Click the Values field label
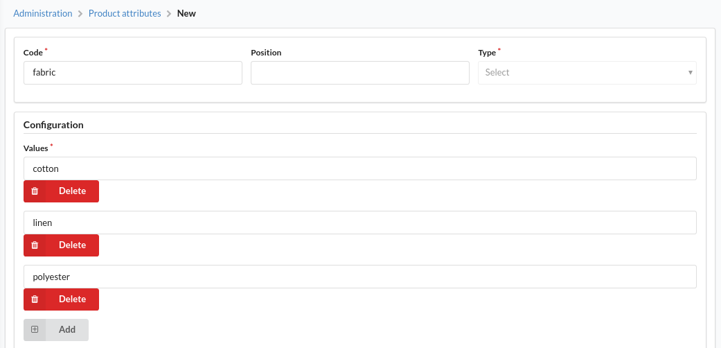 36,148
